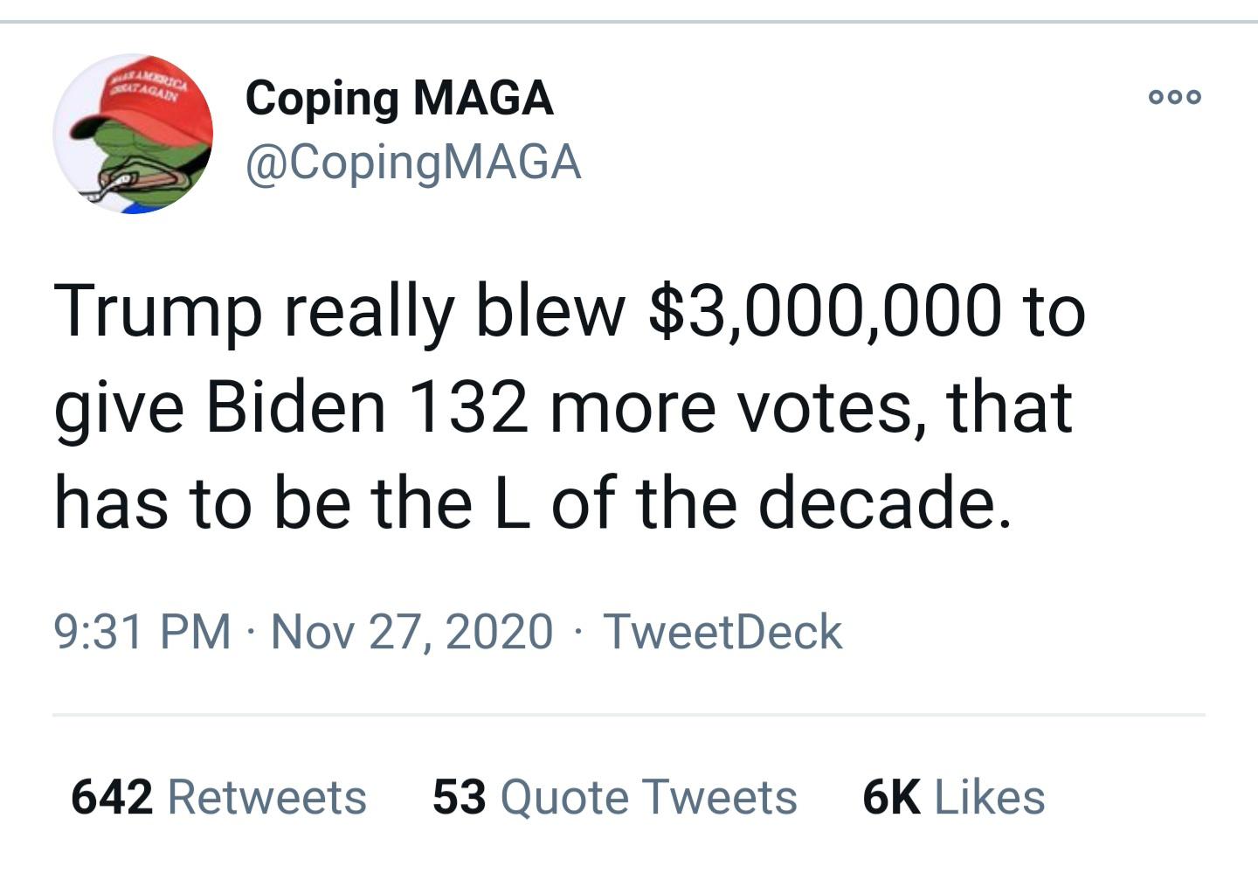Click the $3,000,000 amount in the tweet
Screen dimensions: 1258x873
(x=824, y=310)
